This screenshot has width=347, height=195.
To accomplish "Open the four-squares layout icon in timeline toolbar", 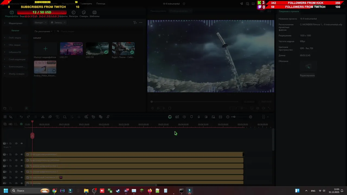I will pyautogui.click(x=5, y=117).
